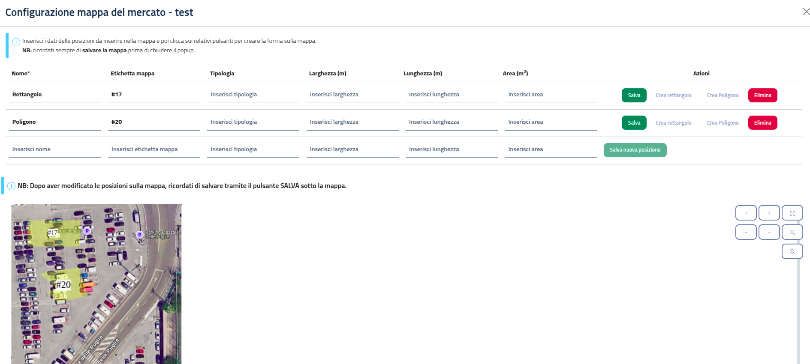Pan the map down with arrow button
The width and height of the screenshot is (810, 364).
click(769, 232)
